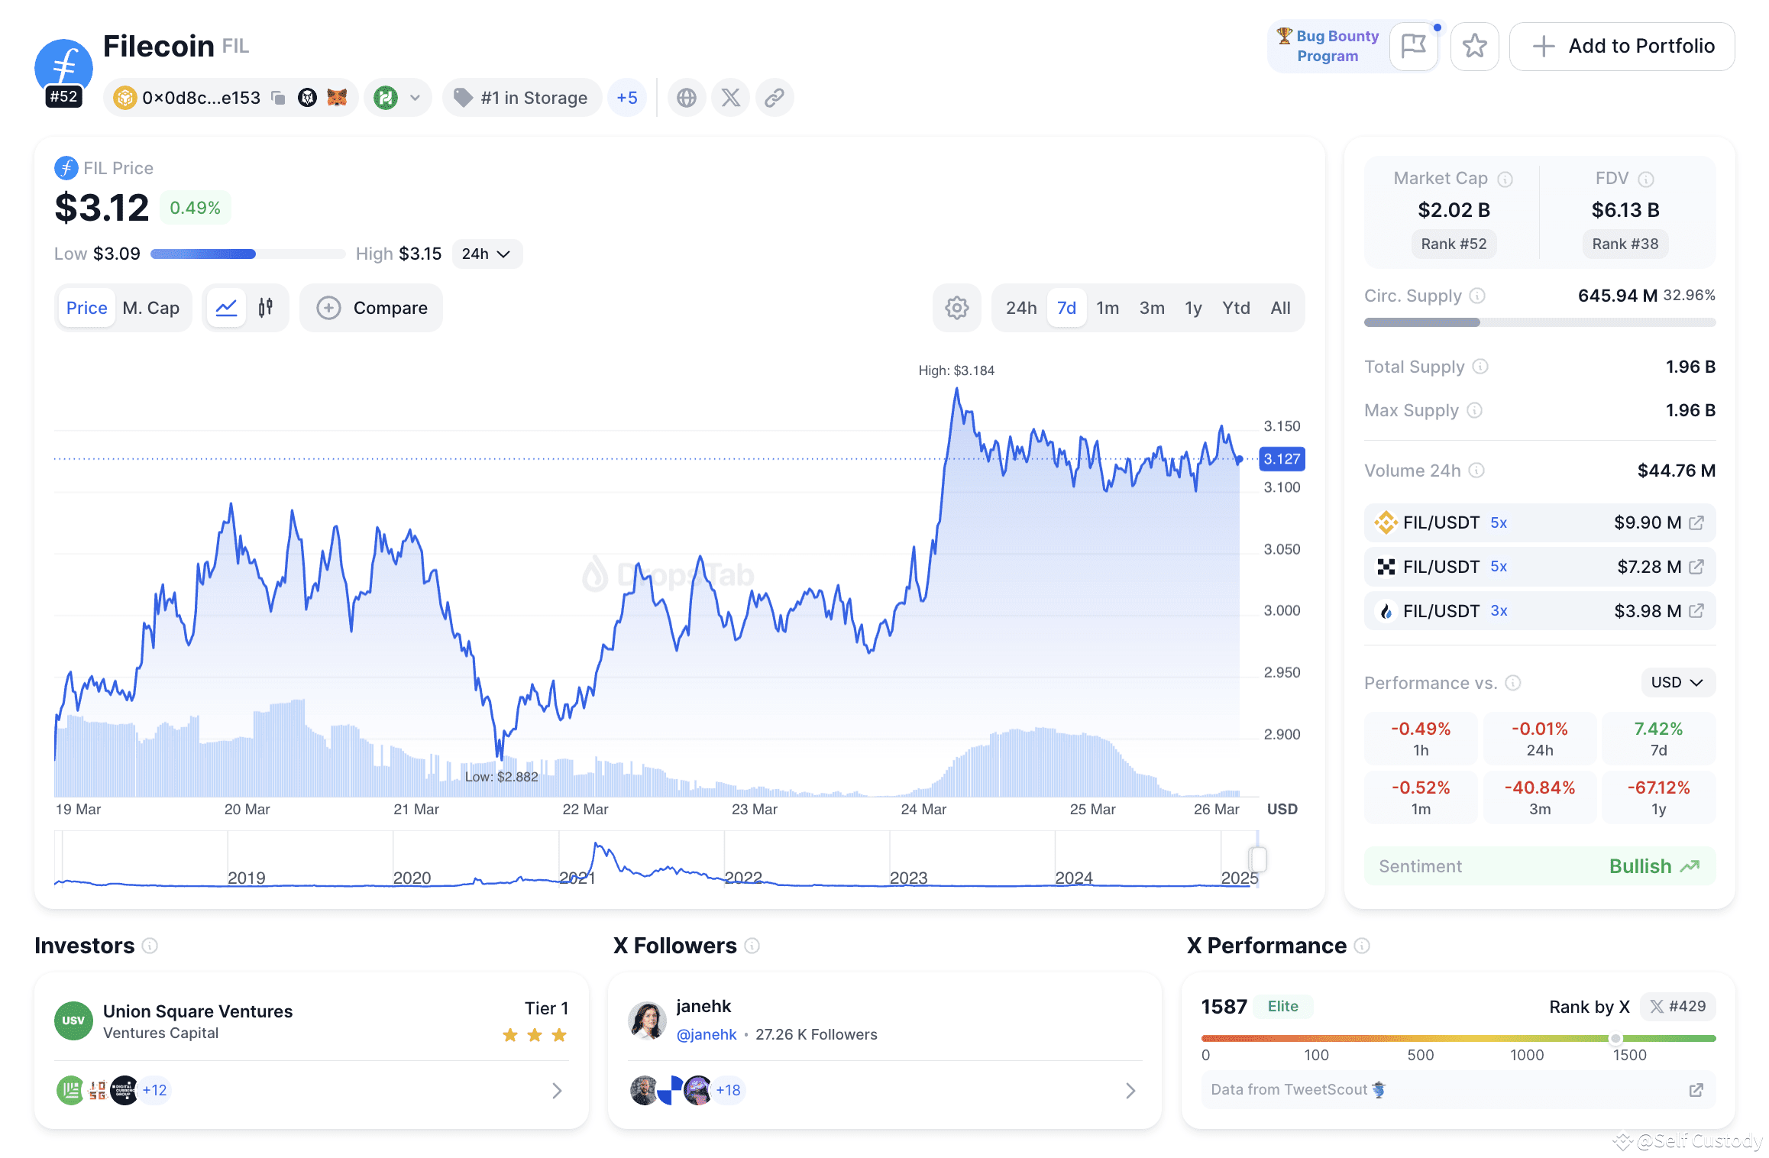1769x1158 pixels.
Task: Click the Trust Wallet shield icon
Action: click(x=307, y=98)
